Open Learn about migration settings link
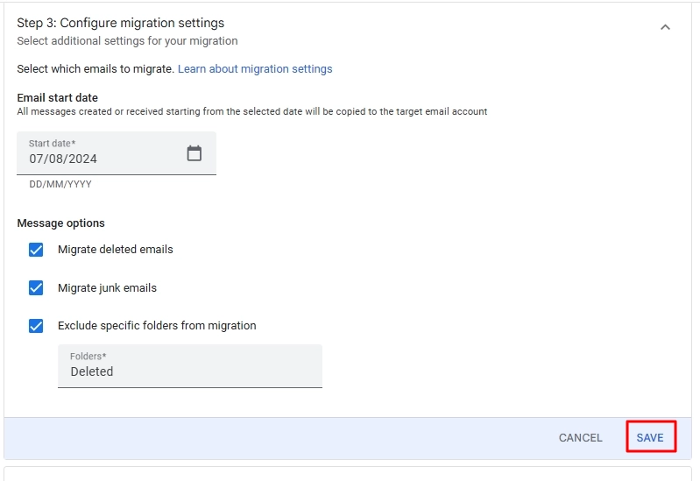The height and width of the screenshot is (481, 700). tap(255, 69)
